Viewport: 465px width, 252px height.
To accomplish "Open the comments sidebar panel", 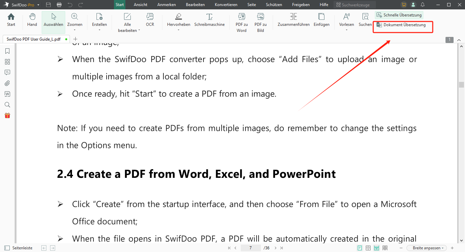I will pos(7,72).
